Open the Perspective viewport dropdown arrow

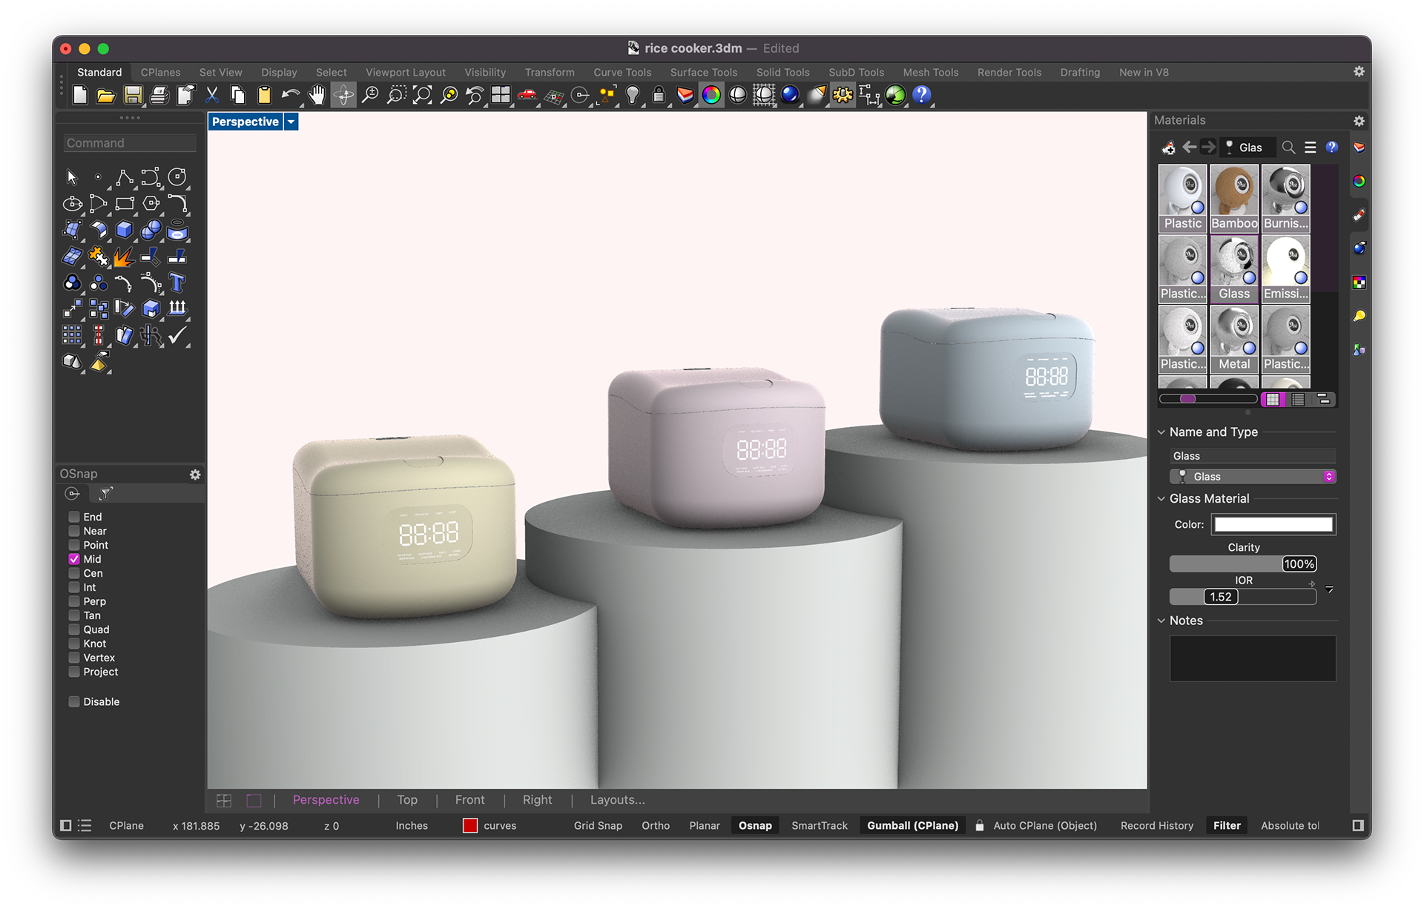click(x=291, y=122)
